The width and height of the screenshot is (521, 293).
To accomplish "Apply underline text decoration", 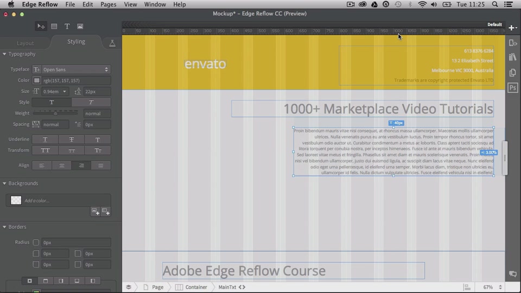I will point(45,139).
